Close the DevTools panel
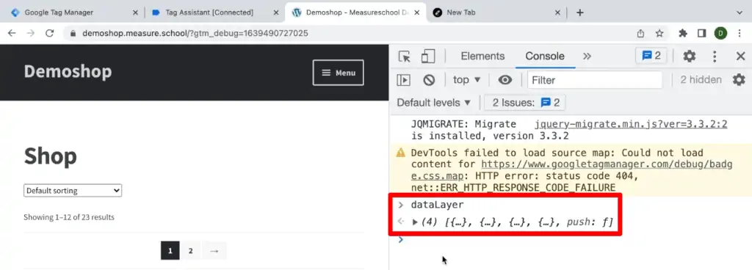This screenshot has height=270, width=752. 740,56
